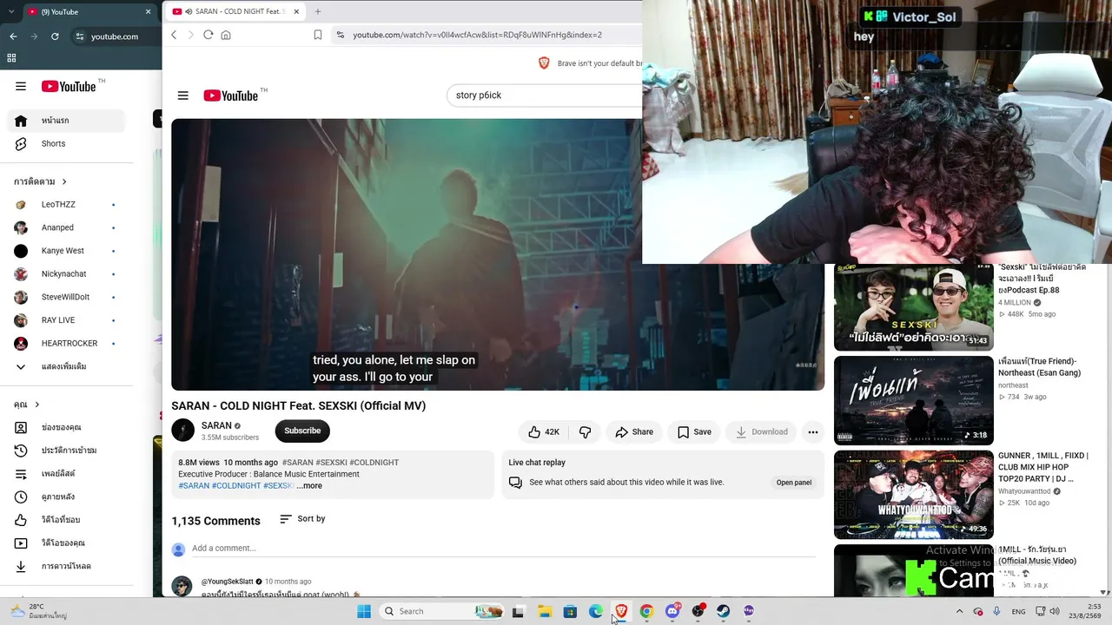Play the เพื่อนแท้ (True Friend) video thumbnail

coord(913,400)
